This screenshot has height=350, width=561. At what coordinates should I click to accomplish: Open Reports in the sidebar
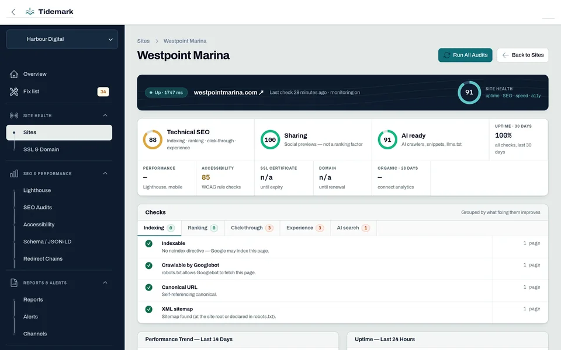pos(33,300)
